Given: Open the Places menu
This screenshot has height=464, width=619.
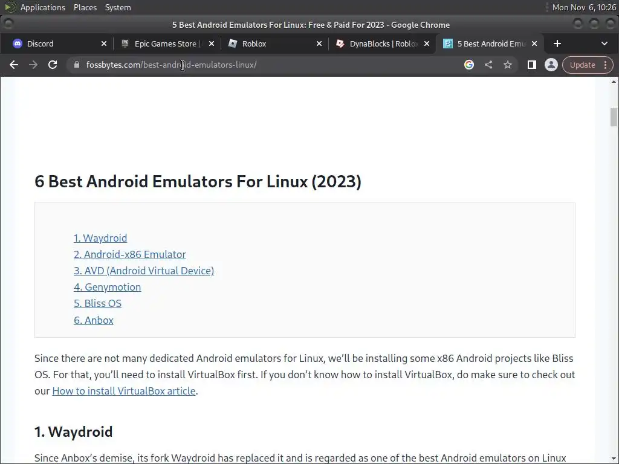Looking at the screenshot, I should coord(85,7).
